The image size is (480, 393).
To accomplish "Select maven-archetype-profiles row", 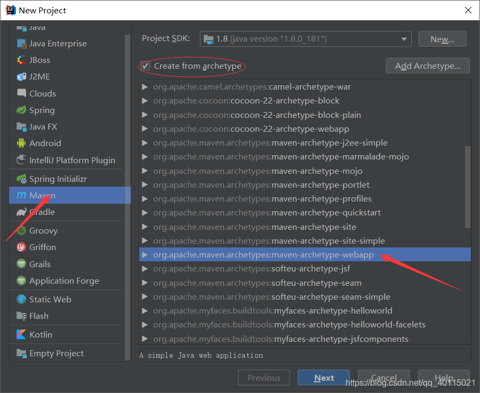I will click(305, 199).
